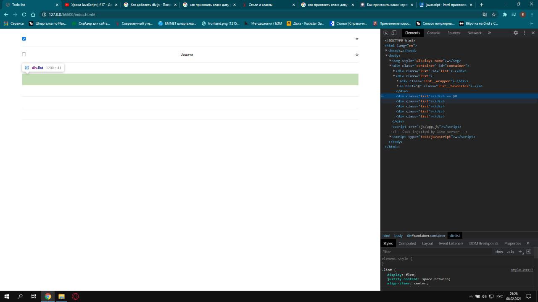Select body in the breadcrumb
Screen dimensions: 538x302
(x=398, y=236)
